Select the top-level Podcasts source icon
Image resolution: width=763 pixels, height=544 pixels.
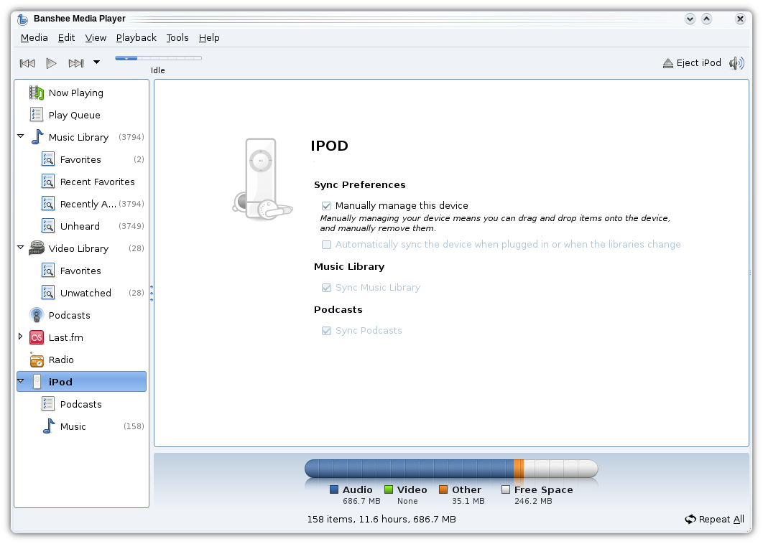[x=37, y=315]
